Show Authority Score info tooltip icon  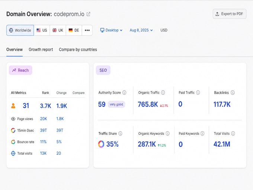click(x=124, y=92)
